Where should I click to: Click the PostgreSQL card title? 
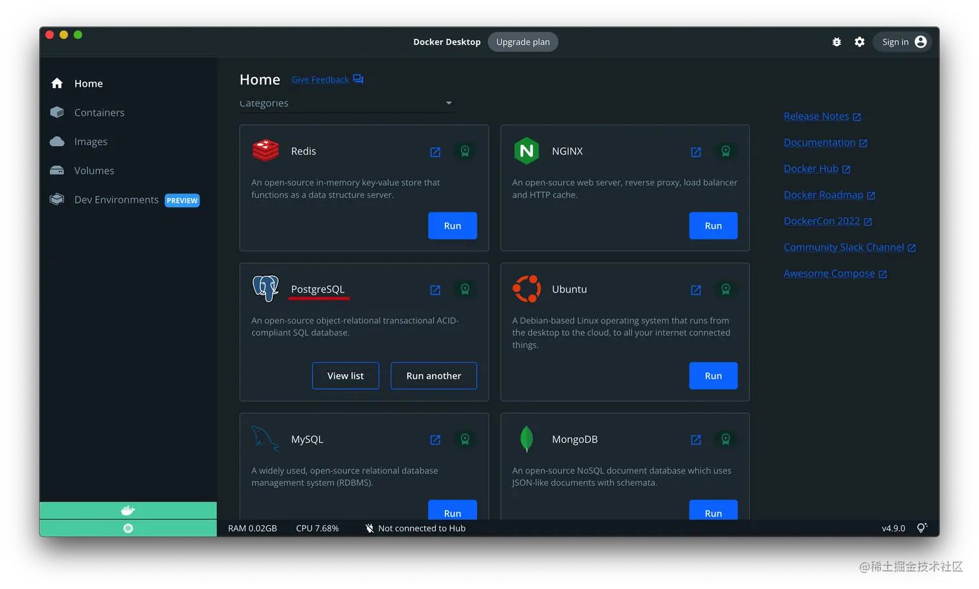(318, 289)
